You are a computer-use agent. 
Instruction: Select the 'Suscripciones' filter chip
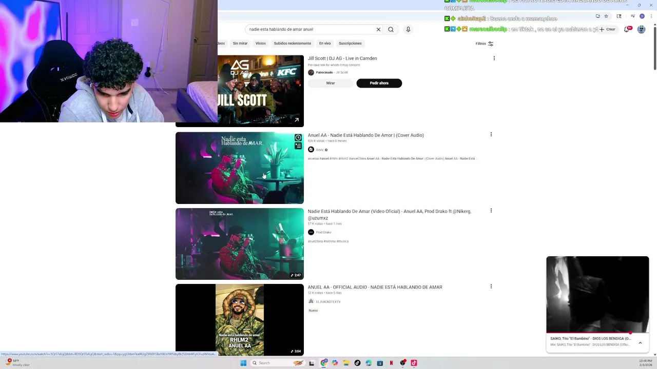(350, 44)
